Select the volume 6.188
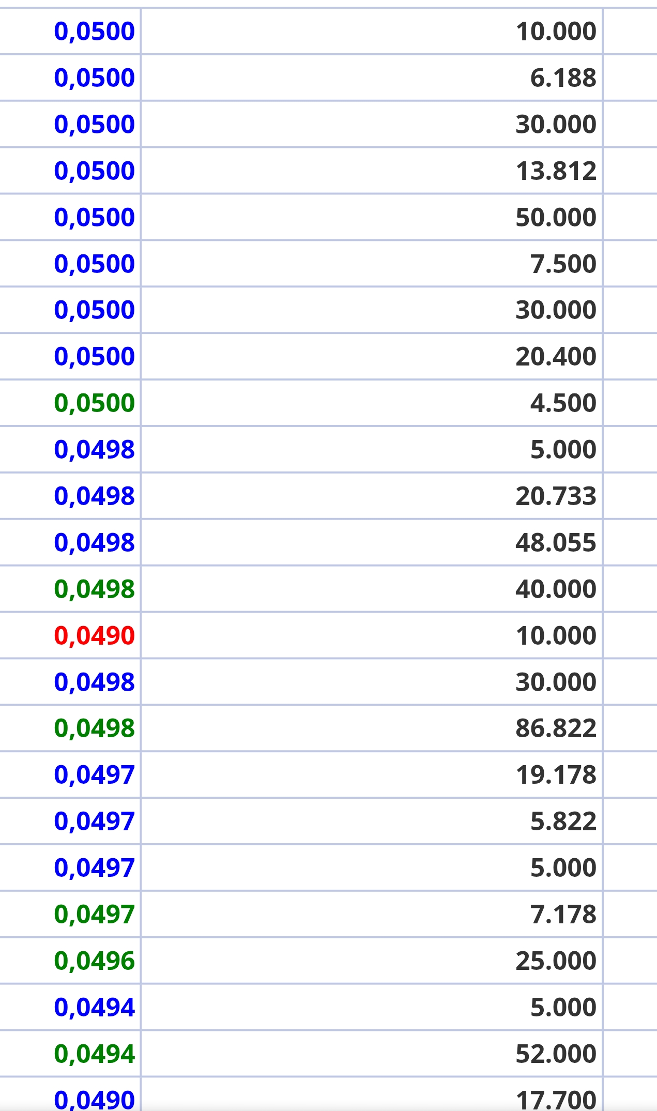657x1111 pixels. 563,78
